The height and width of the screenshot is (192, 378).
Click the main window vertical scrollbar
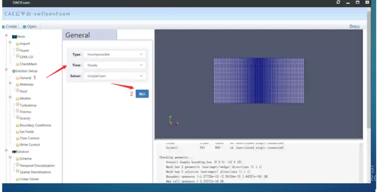pos(369,70)
